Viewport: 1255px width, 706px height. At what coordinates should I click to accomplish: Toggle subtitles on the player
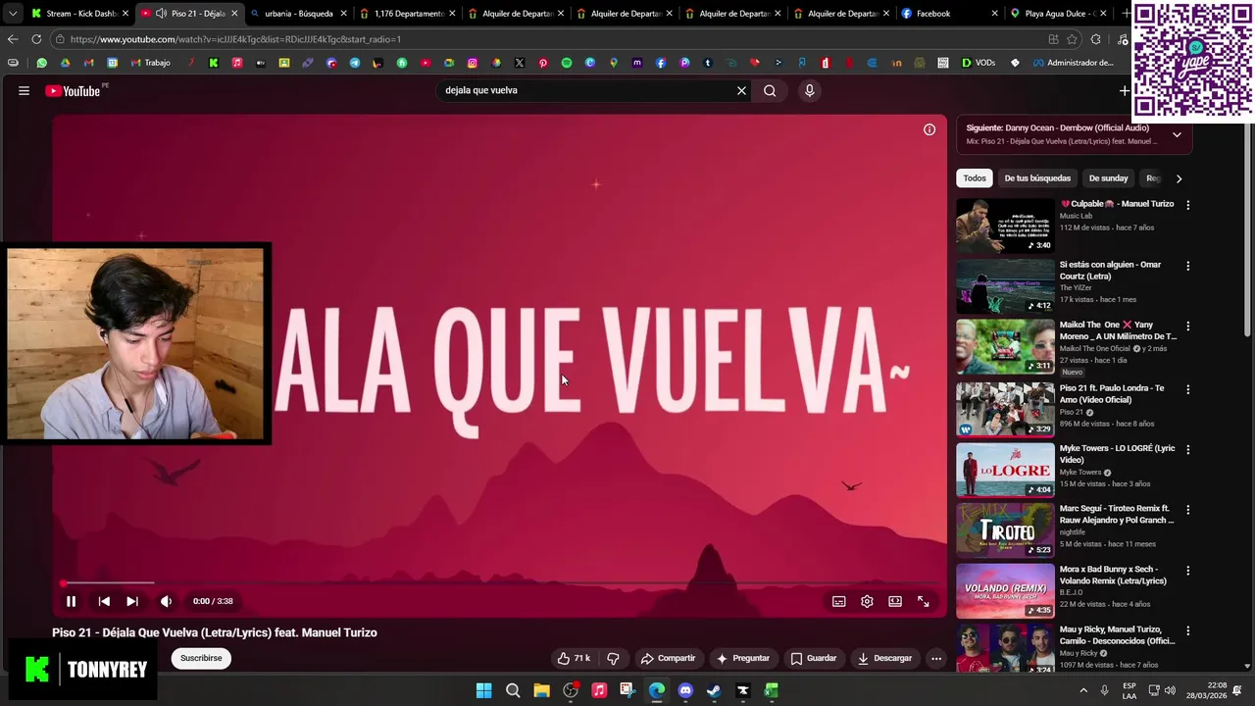coord(839,601)
